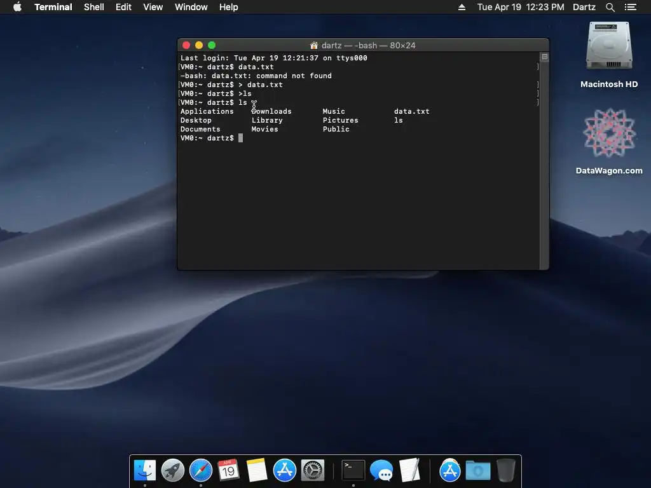Click 'Movies' in the ls output

pyautogui.click(x=265, y=129)
